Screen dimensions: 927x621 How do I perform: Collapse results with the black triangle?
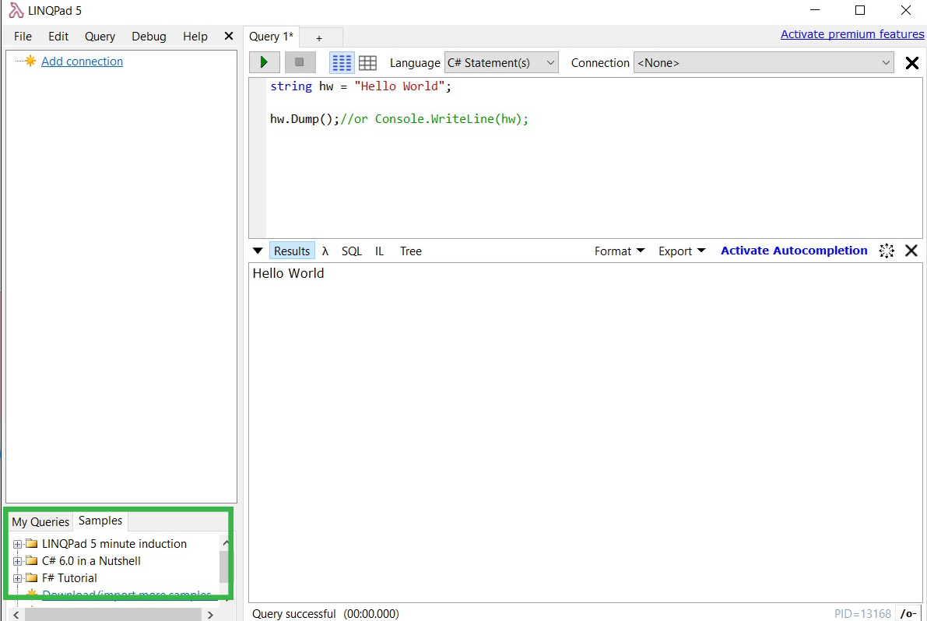coord(258,251)
